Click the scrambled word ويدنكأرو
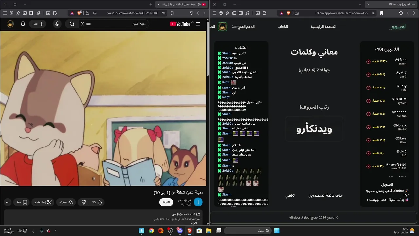Image resolution: width=419 pixels, height=236 pixels. [314, 129]
